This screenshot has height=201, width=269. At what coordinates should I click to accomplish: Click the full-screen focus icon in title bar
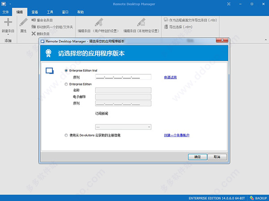(229, 4)
